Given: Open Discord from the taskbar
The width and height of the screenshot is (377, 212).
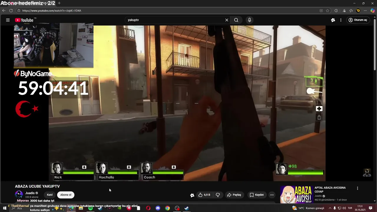Looking at the screenshot, I should pyautogui.click(x=158, y=208).
